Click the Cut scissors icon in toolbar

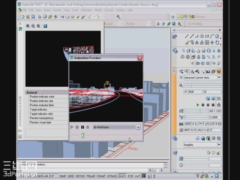62,17
